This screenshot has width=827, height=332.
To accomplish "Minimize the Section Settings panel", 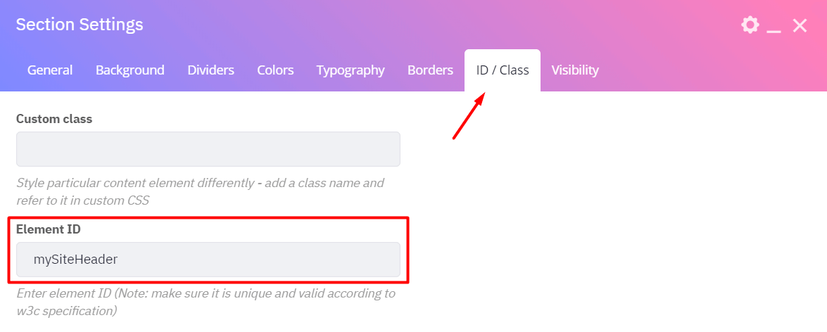I will [774, 26].
